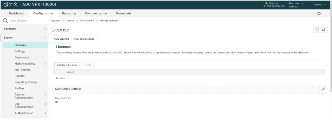Follow the ADC License breadcrumb link

coord(87,21)
